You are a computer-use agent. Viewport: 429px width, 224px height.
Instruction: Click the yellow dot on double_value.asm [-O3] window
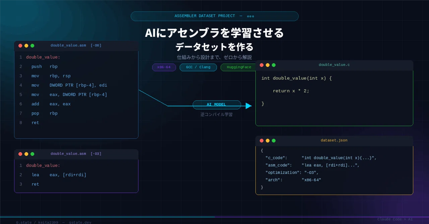pos(26,154)
